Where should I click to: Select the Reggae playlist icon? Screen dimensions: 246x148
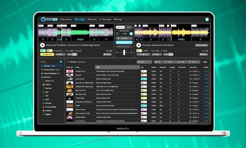tap(44, 114)
